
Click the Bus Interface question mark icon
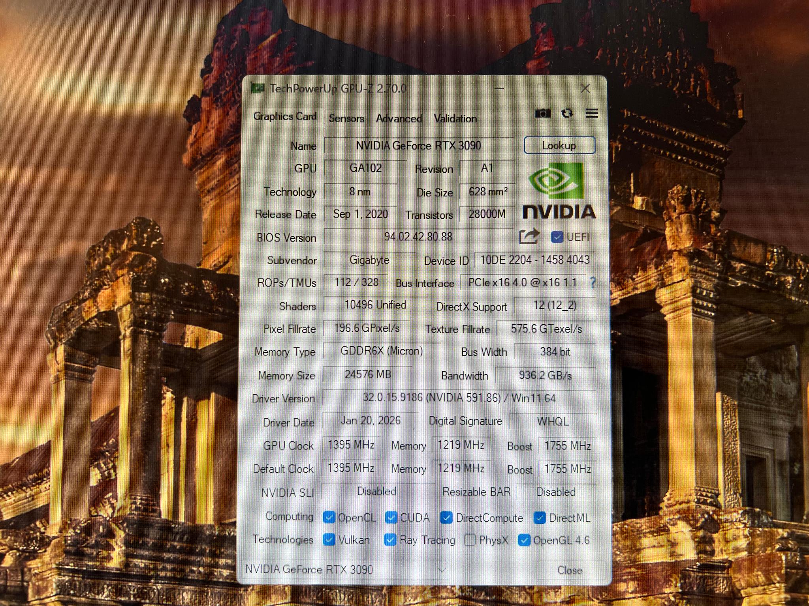(x=592, y=282)
